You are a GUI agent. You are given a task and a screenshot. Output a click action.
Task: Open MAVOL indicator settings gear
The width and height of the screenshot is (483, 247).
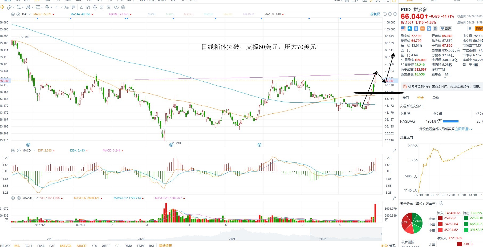click(x=13, y=198)
